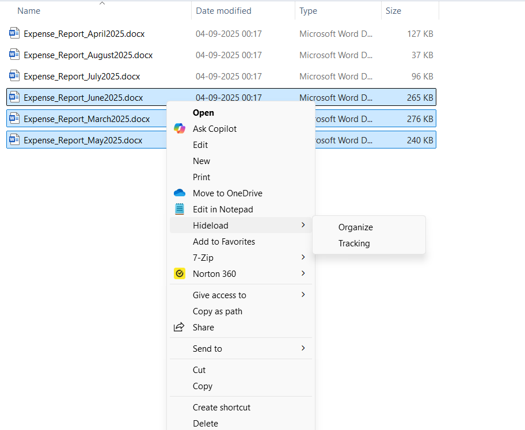
Task: Select Cut from the context menu
Action: pyautogui.click(x=199, y=370)
